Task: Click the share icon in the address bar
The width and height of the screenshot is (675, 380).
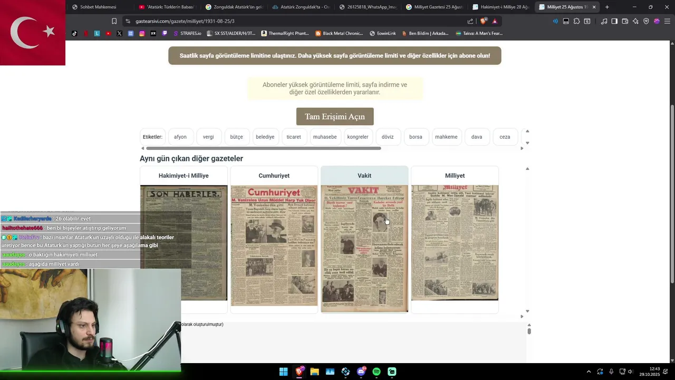Action: click(470, 21)
